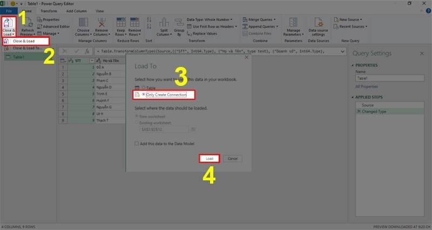The image size is (432, 230).
Task: Confirm formula with checkmark icon
Action: pos(77,51)
